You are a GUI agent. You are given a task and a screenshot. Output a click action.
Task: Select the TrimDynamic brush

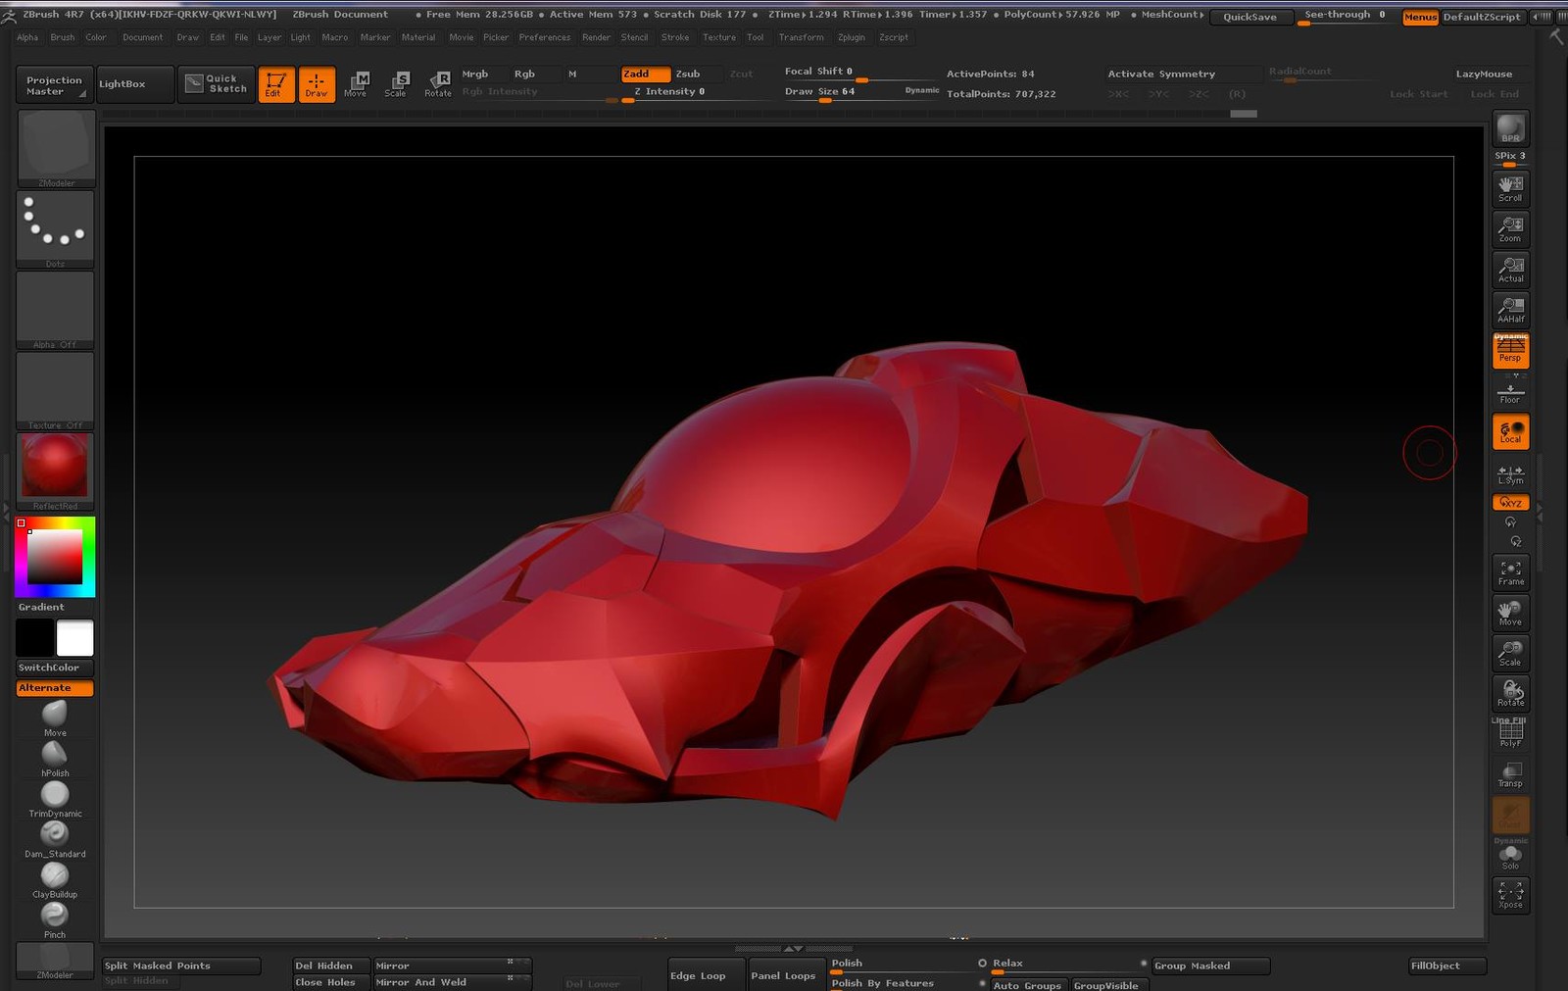[x=55, y=799]
